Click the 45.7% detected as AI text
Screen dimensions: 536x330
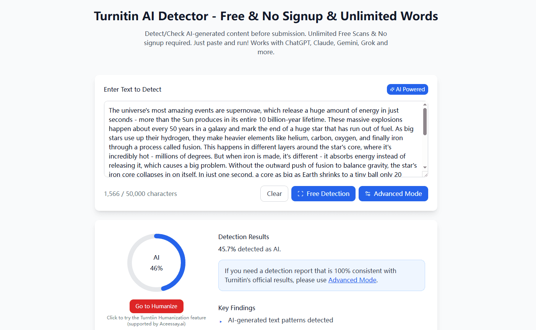(x=250, y=249)
